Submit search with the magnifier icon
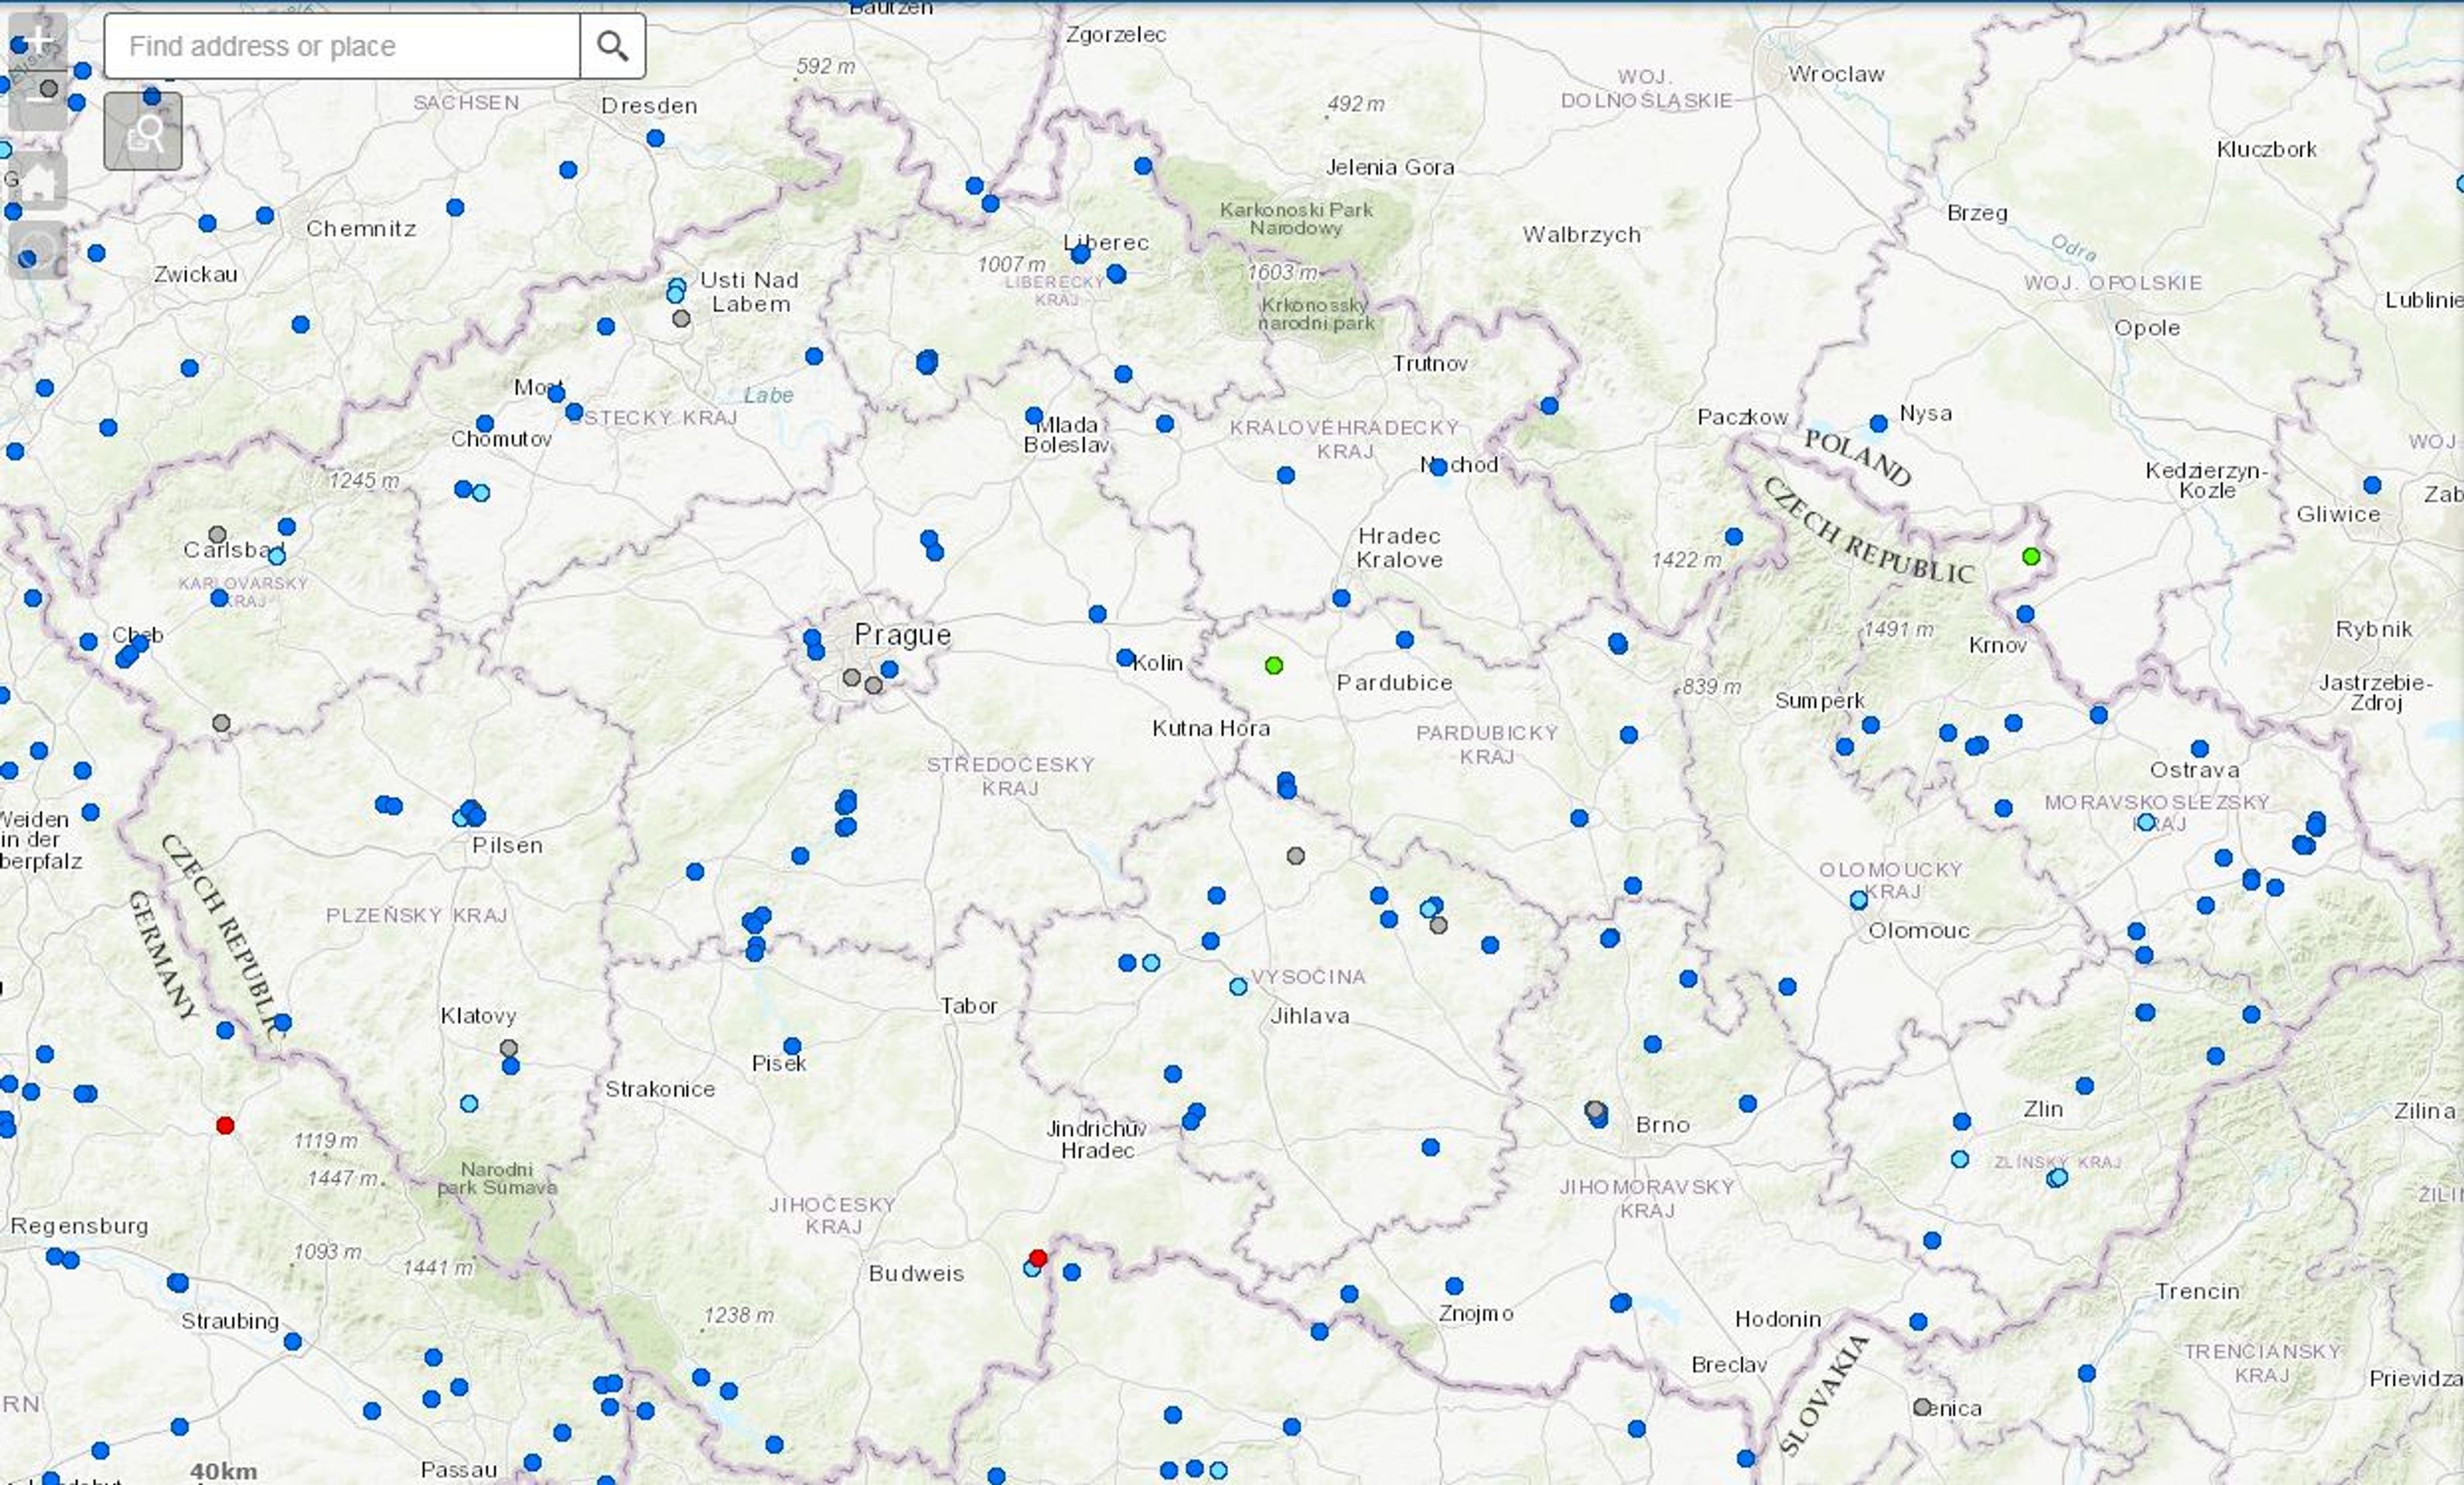The image size is (2464, 1485). point(612,46)
